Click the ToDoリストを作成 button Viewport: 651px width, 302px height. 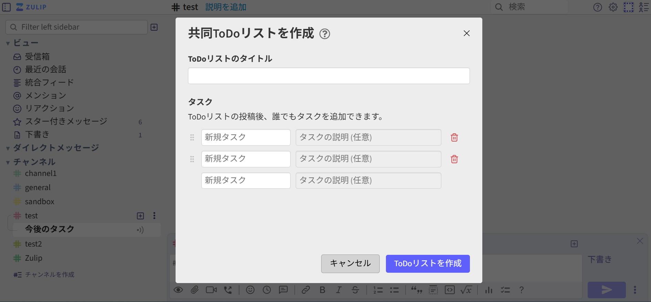tap(428, 264)
